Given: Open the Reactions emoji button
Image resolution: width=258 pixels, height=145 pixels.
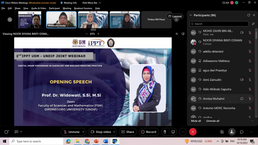Looking at the screenshot, I should point(173,132).
